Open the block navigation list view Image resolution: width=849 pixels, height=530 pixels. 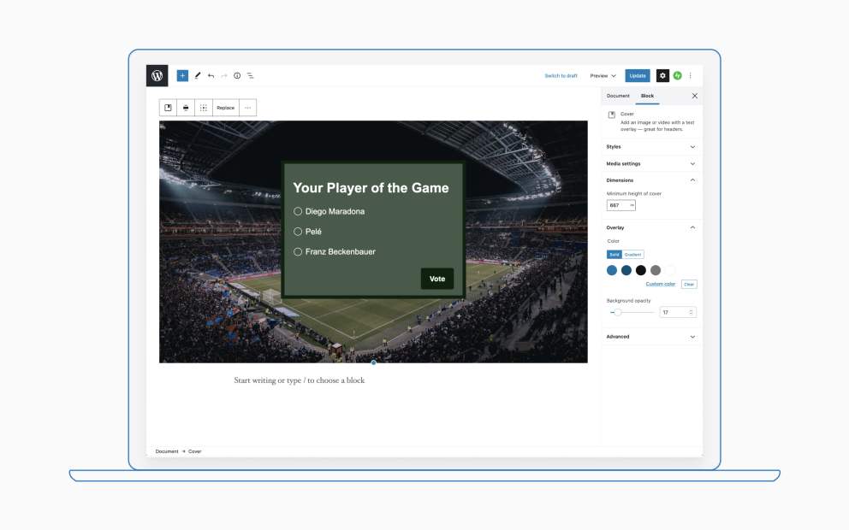tap(250, 76)
